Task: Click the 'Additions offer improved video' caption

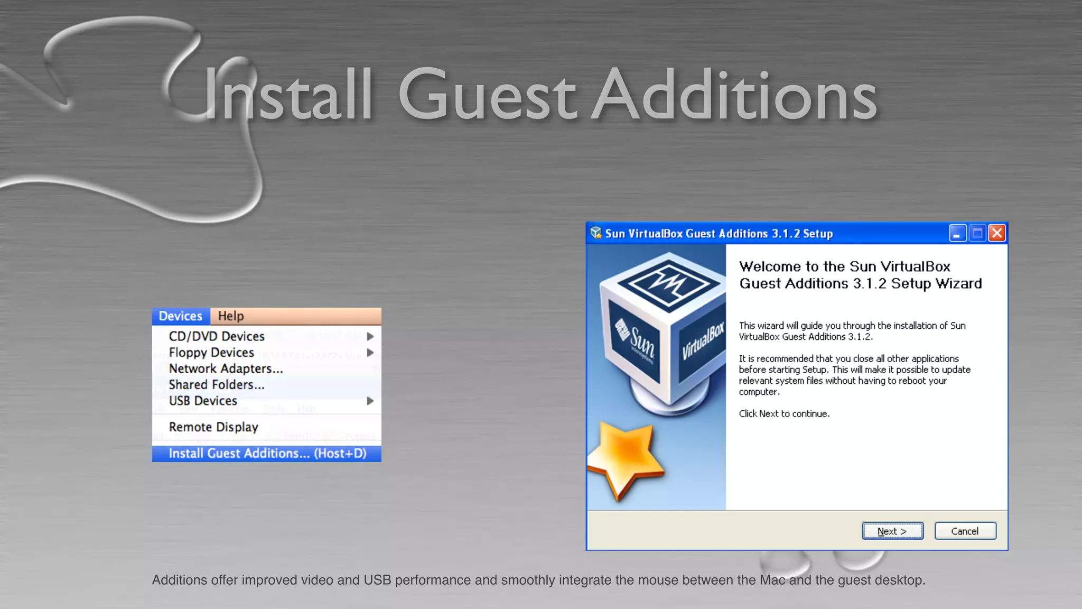Action: [x=539, y=580]
